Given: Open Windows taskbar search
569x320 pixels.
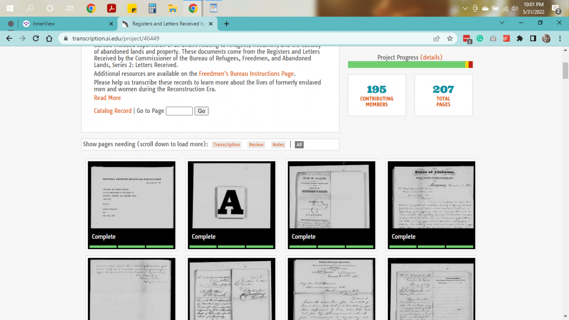Looking at the screenshot, I should pyautogui.click(x=30, y=8).
